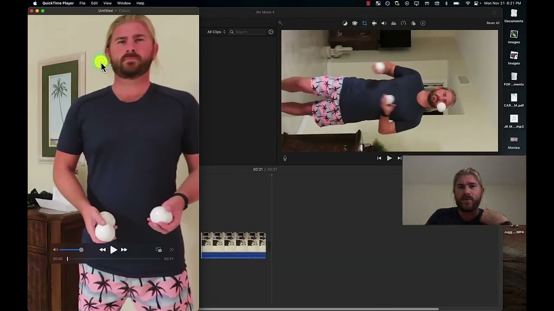The height and width of the screenshot is (311, 554).
Task: Play the QuickTime video
Action: [113, 250]
